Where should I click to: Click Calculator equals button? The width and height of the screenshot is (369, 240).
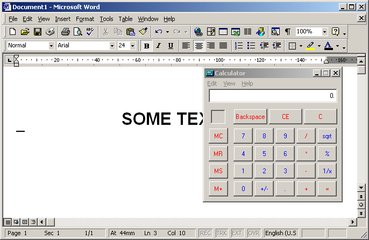(327, 189)
